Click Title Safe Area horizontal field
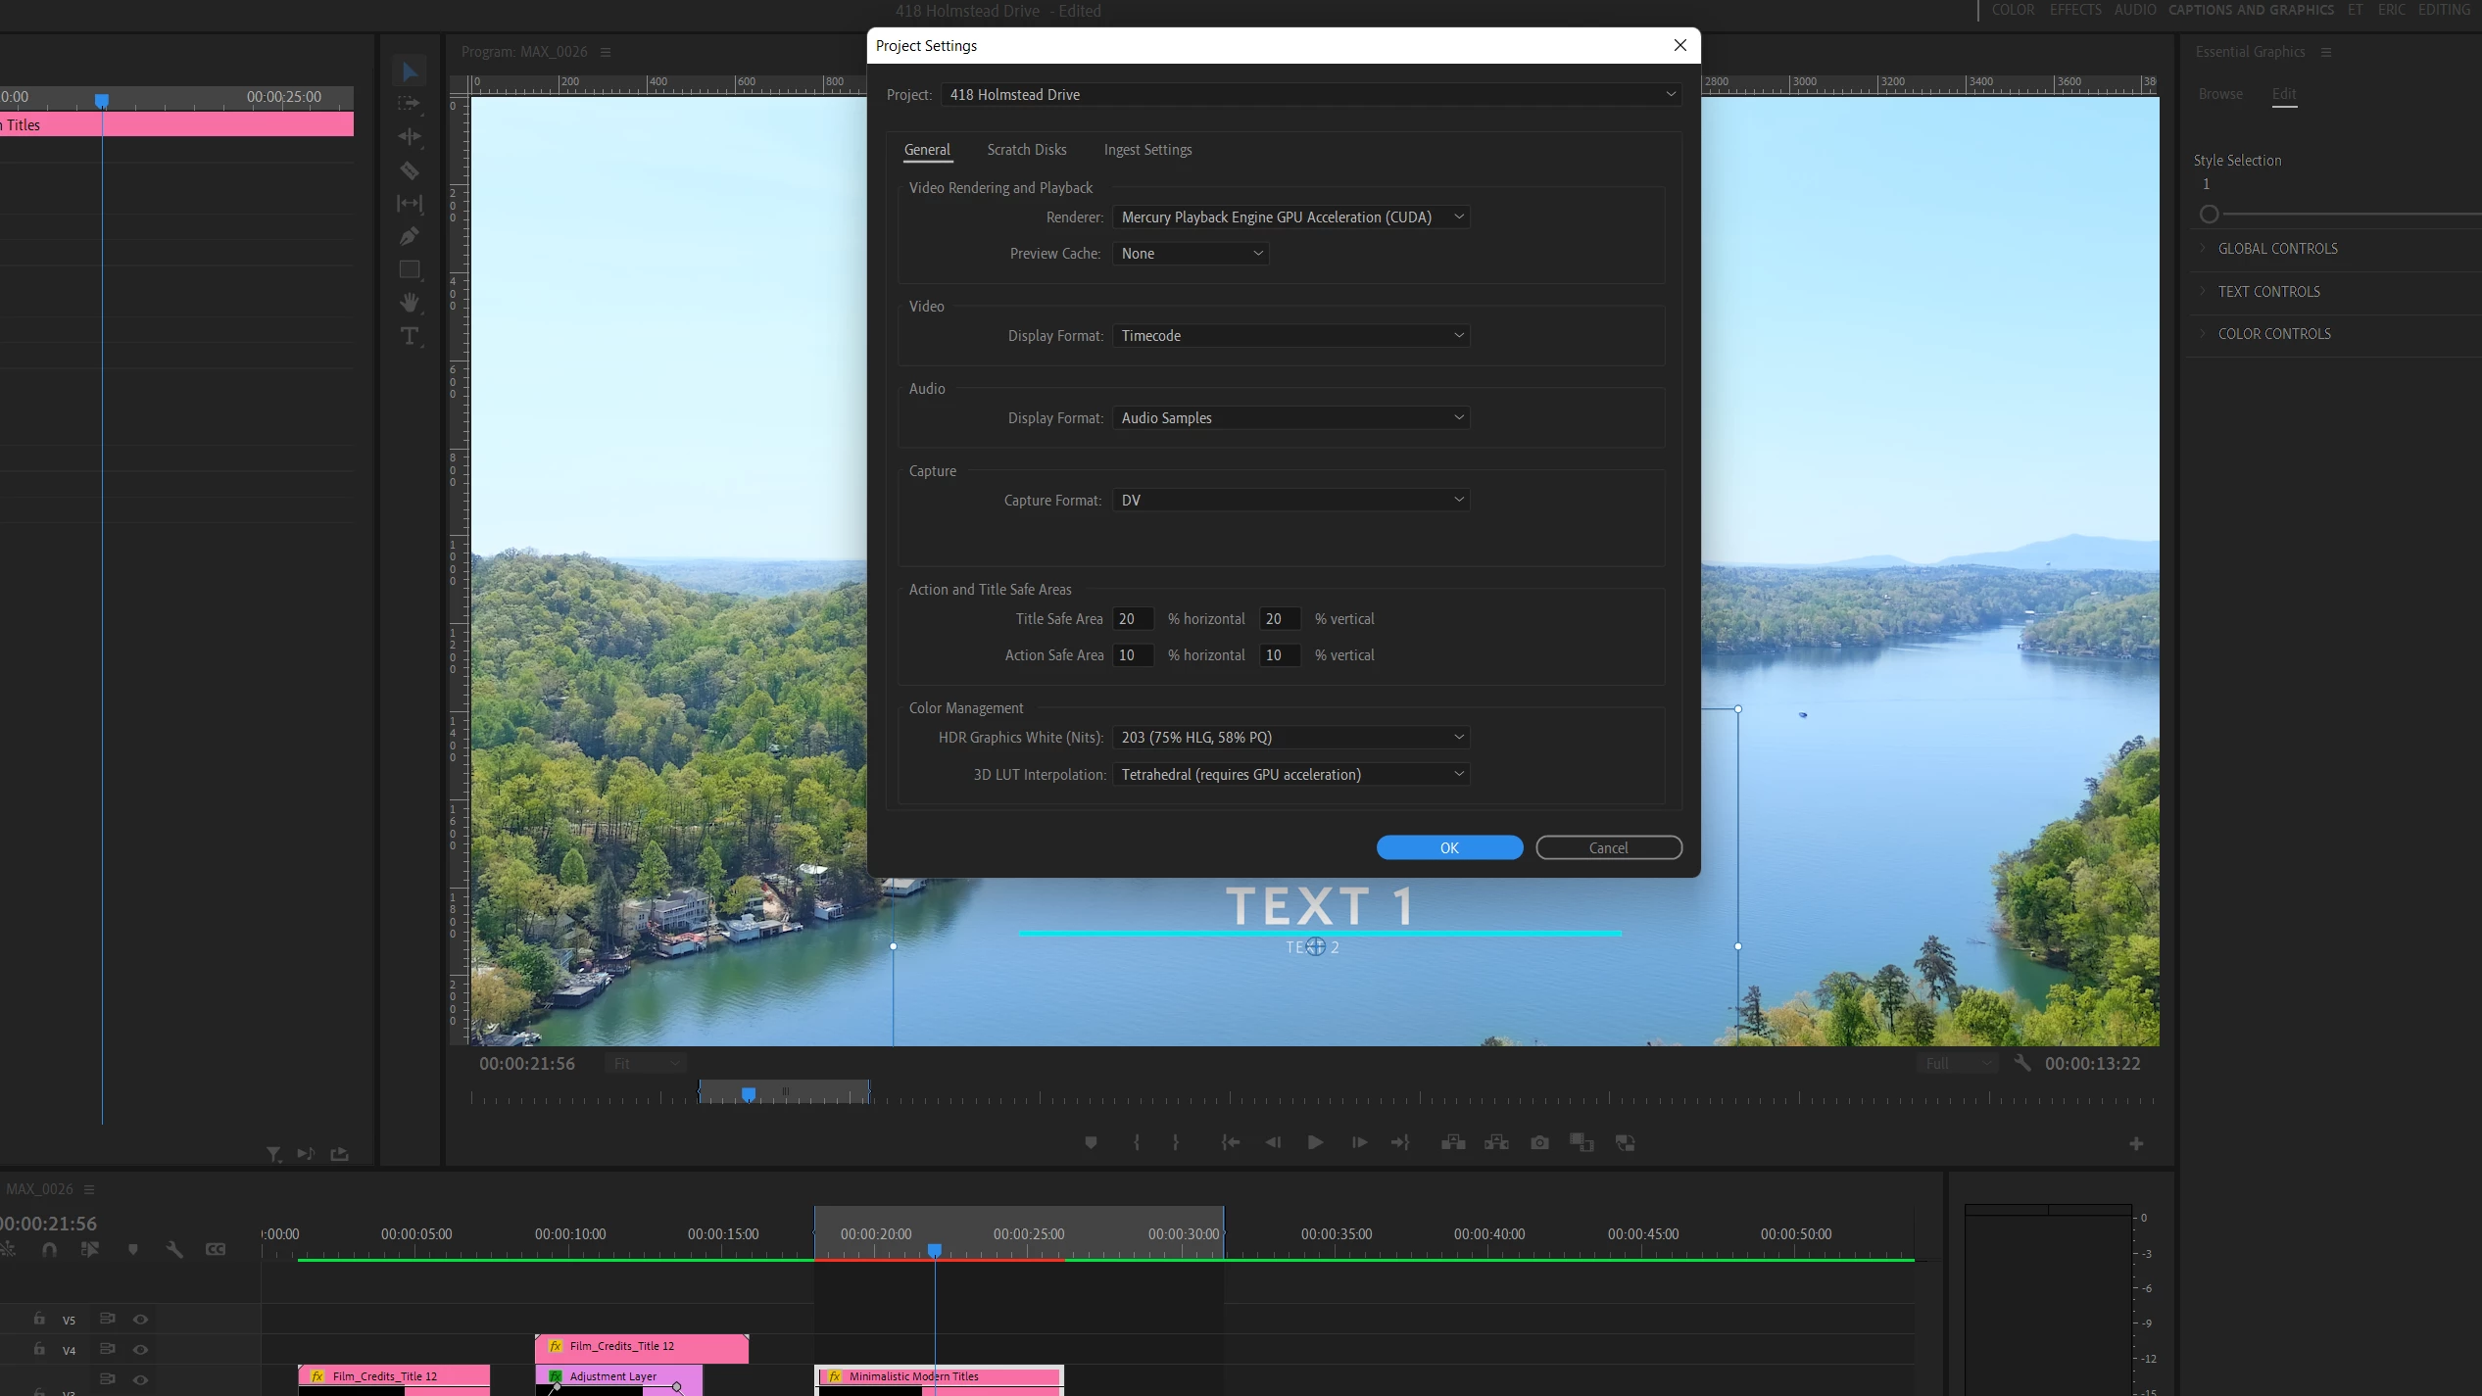The image size is (2482, 1396). pos(1132,619)
